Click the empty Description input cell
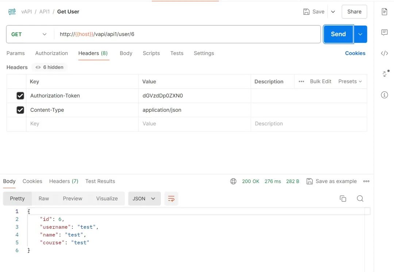This screenshot has height=272, width=394. (309, 124)
